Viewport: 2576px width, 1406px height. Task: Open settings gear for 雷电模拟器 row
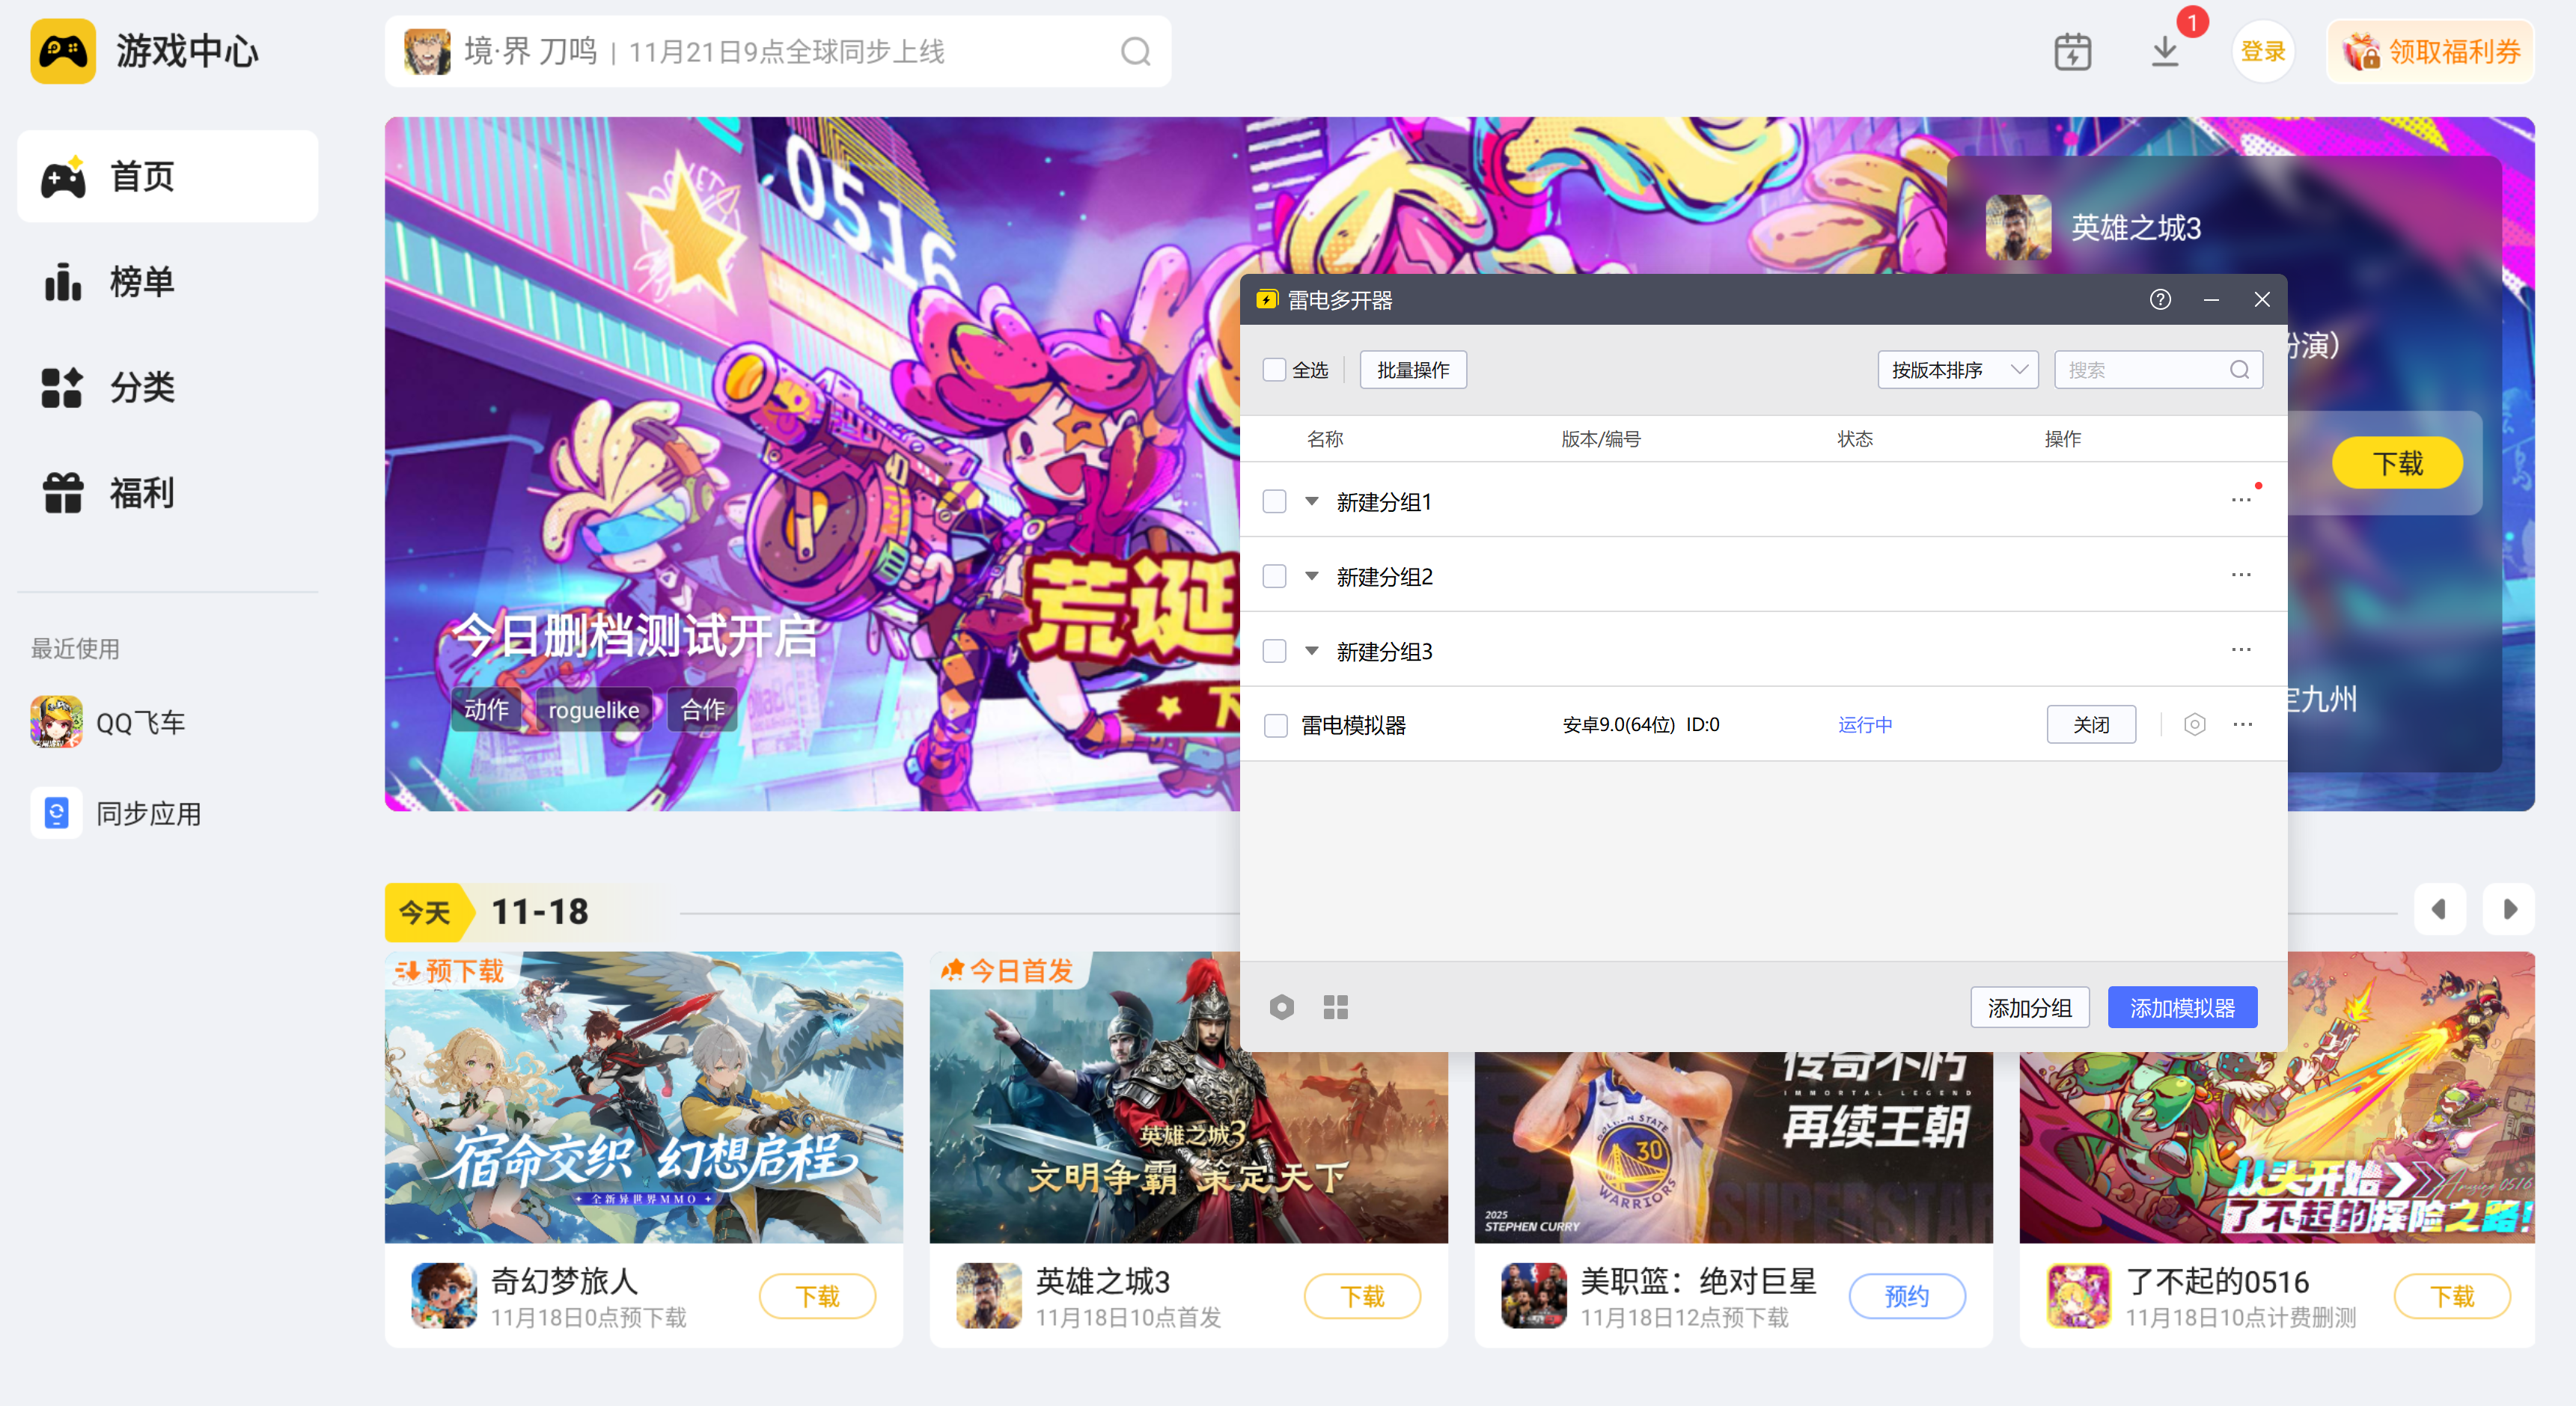[2194, 724]
